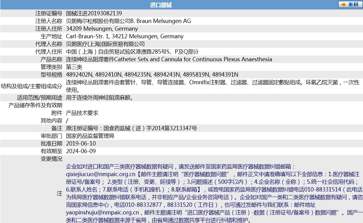Screen dimensions: 363x223
Task: Select the 生产地址 label
Action: (x=51, y=36)
